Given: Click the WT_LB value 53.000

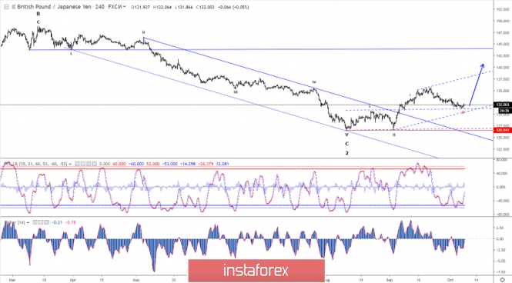Looking at the screenshot, I should coord(152,164).
